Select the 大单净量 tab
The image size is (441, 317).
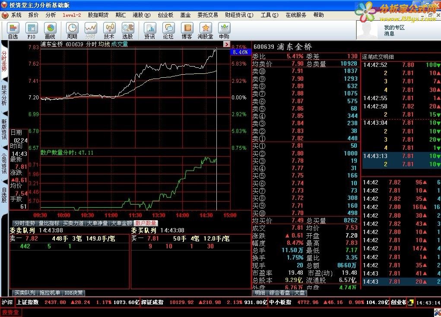[97, 223]
